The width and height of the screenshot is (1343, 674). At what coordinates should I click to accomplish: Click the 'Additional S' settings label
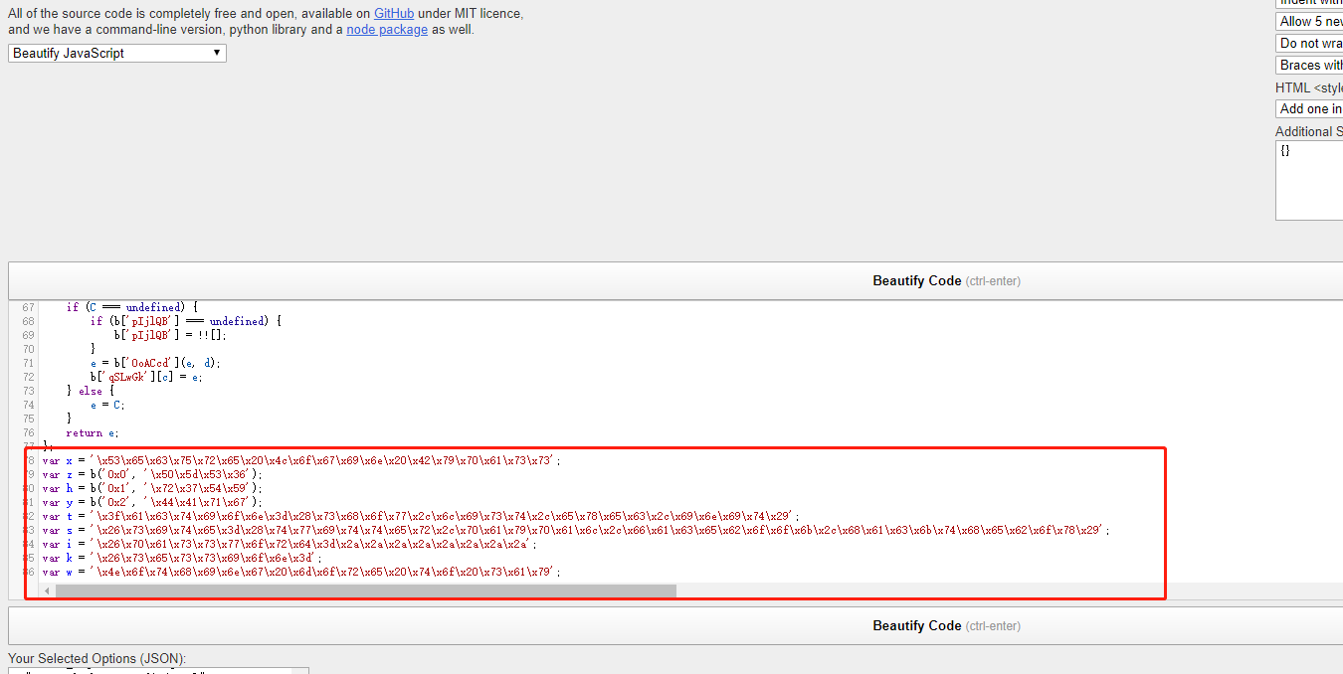click(1309, 131)
